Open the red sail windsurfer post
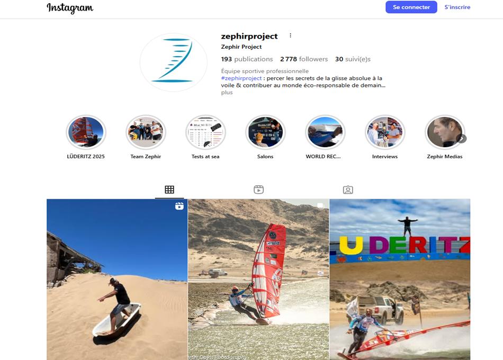Screen dimensions: 503x360 [x=258, y=280]
